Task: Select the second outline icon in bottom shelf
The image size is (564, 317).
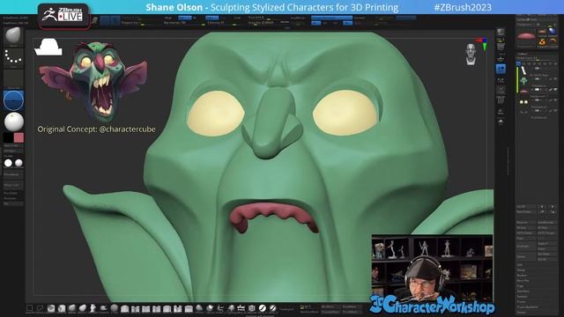Action: click(41, 308)
